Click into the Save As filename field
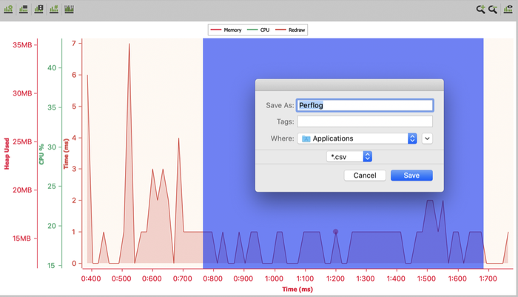This screenshot has width=518, height=297. [364, 105]
